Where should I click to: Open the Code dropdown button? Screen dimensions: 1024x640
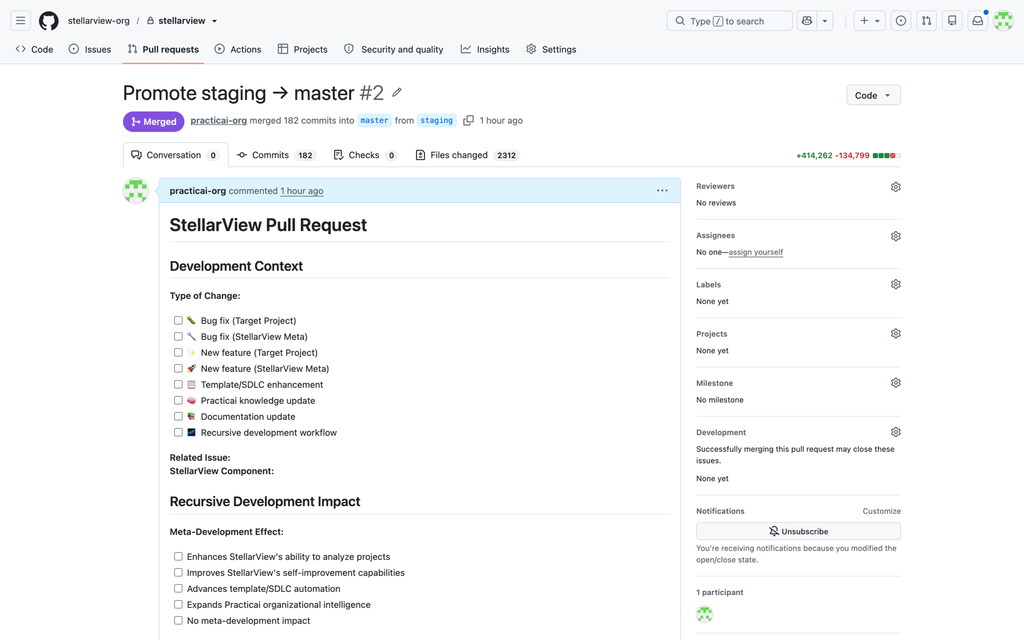click(873, 95)
